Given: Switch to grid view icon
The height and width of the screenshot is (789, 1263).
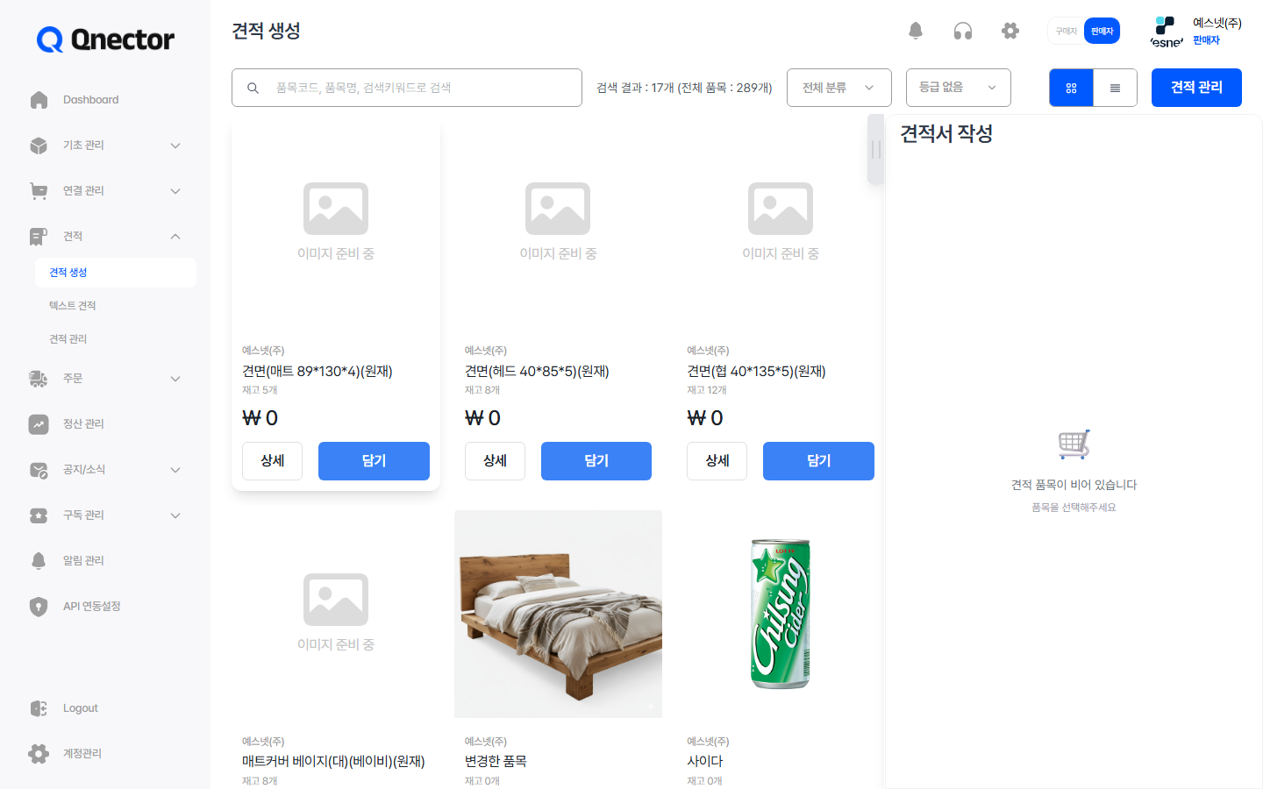Looking at the screenshot, I should [x=1071, y=88].
